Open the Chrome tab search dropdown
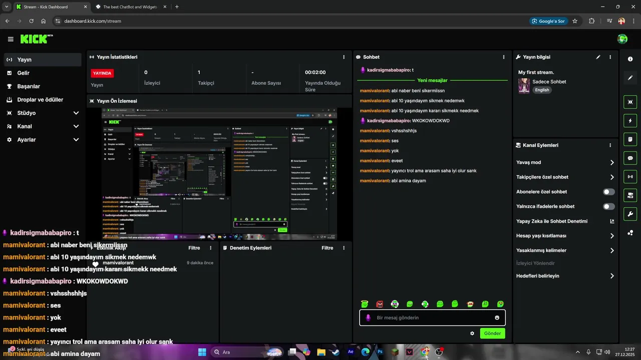Screen dimensions: 641x360 pos(7,7)
